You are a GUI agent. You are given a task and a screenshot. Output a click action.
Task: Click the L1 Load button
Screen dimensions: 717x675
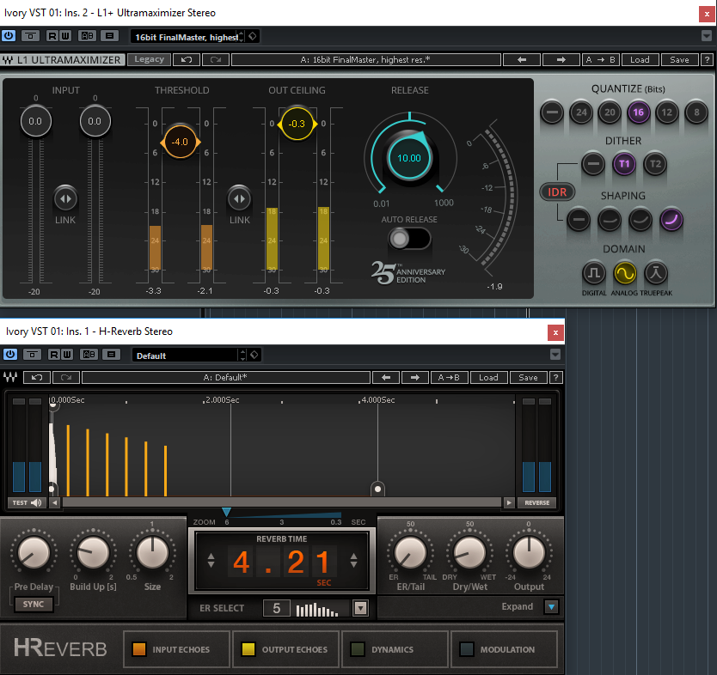coord(640,60)
